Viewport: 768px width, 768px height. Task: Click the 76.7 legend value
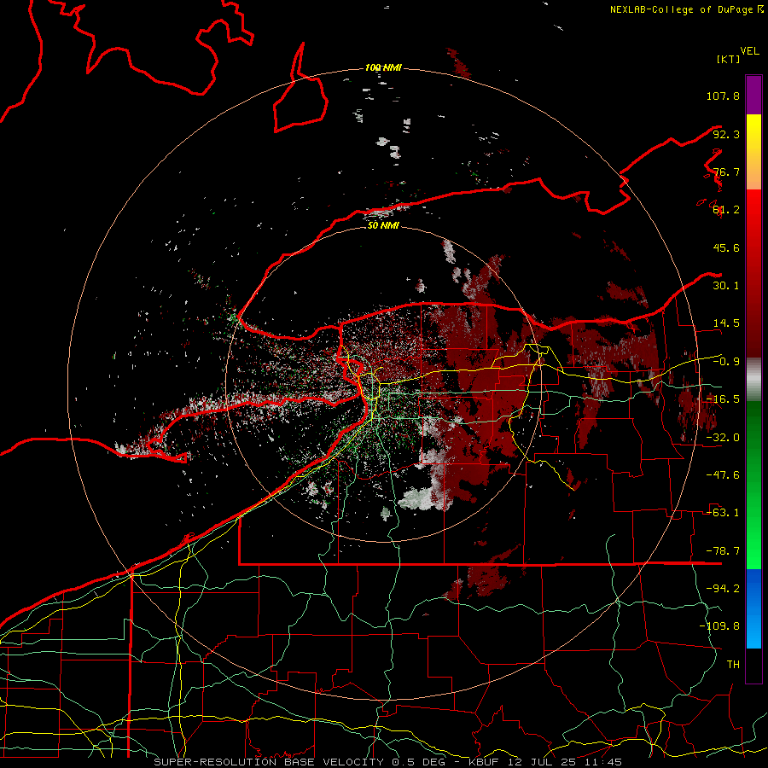click(726, 172)
